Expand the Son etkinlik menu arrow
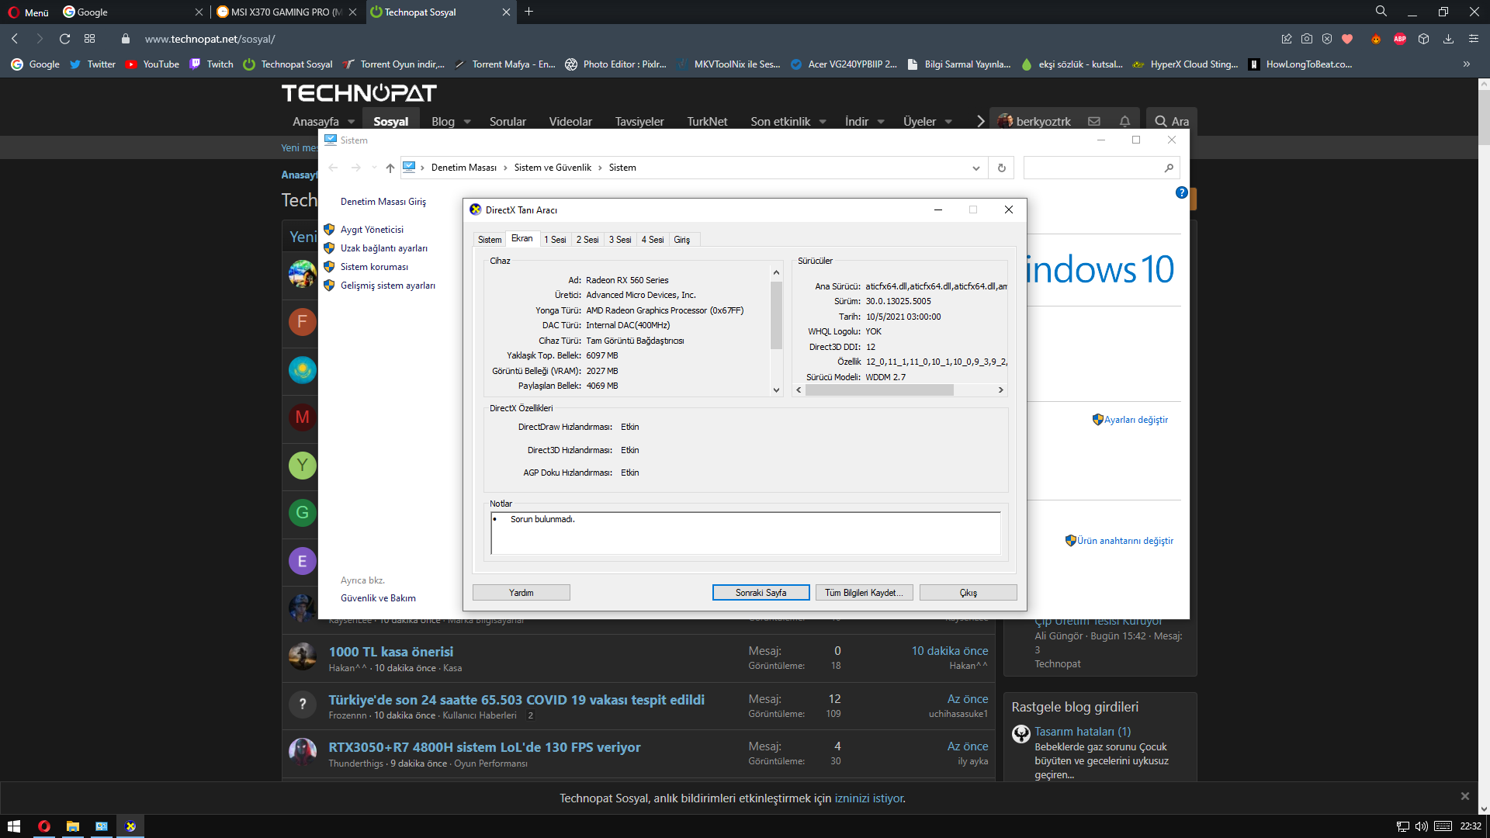 click(823, 122)
